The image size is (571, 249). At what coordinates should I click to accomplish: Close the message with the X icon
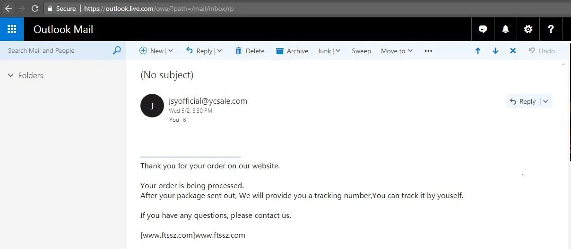coord(513,51)
